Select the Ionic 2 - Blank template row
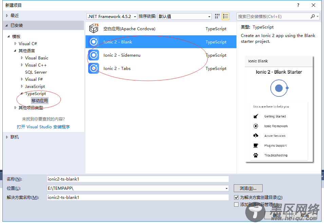324x224 pixels. pyautogui.click(x=161, y=42)
